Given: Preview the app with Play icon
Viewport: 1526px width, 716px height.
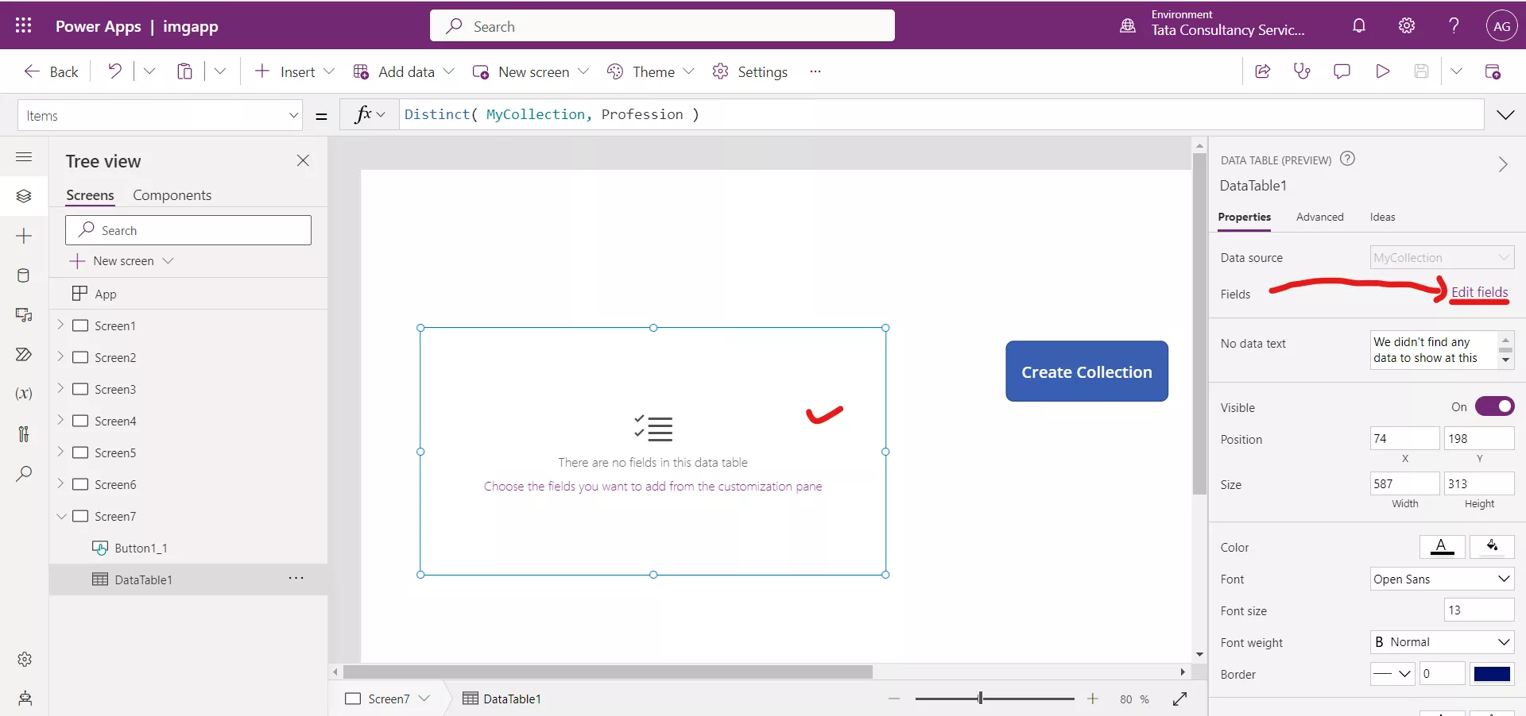Looking at the screenshot, I should tap(1382, 71).
